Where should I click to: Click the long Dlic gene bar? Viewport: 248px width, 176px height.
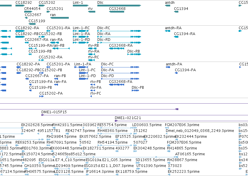pyautogui.click(x=119, y=6)
